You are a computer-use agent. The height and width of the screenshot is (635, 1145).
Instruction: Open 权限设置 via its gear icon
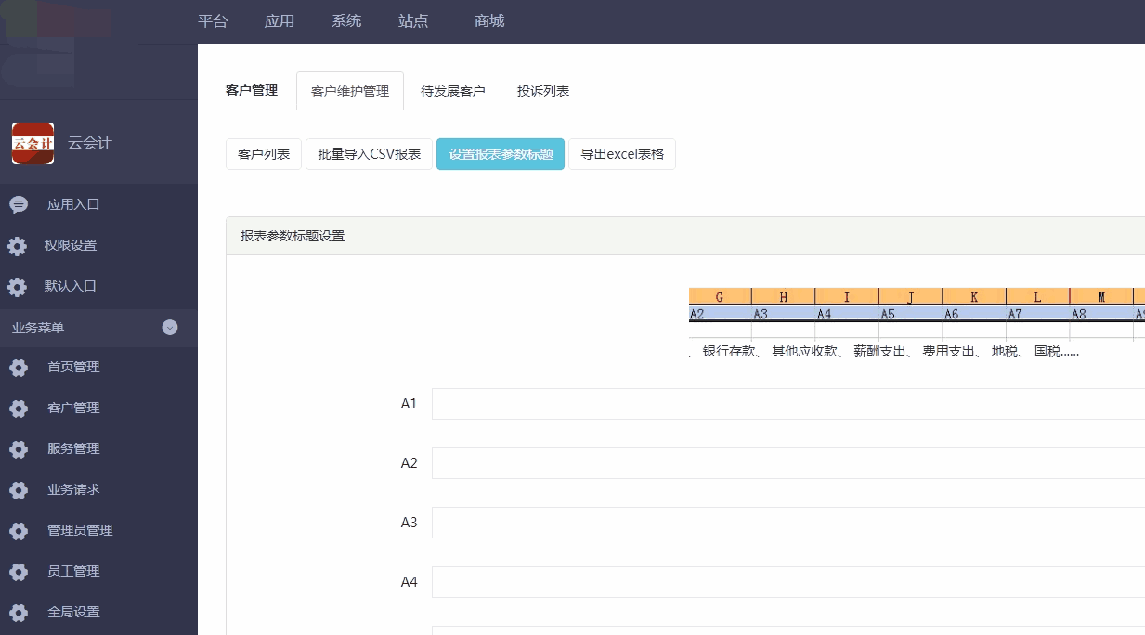(20, 245)
